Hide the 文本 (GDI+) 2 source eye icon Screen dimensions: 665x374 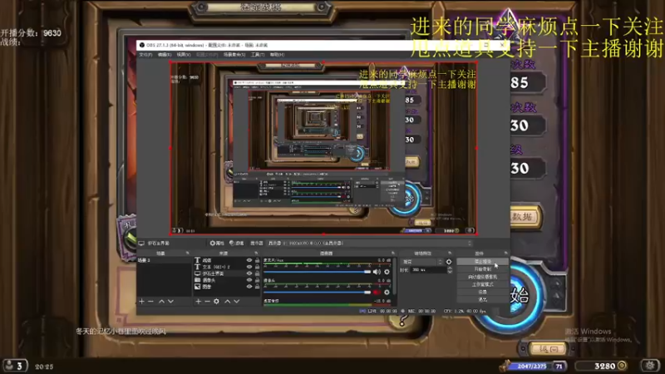(249, 267)
